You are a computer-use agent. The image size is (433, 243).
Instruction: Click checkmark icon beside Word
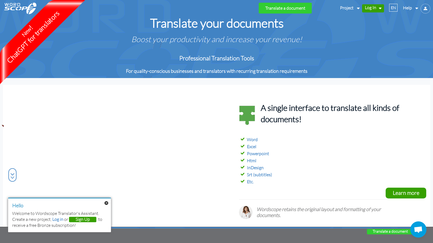pyautogui.click(x=242, y=139)
